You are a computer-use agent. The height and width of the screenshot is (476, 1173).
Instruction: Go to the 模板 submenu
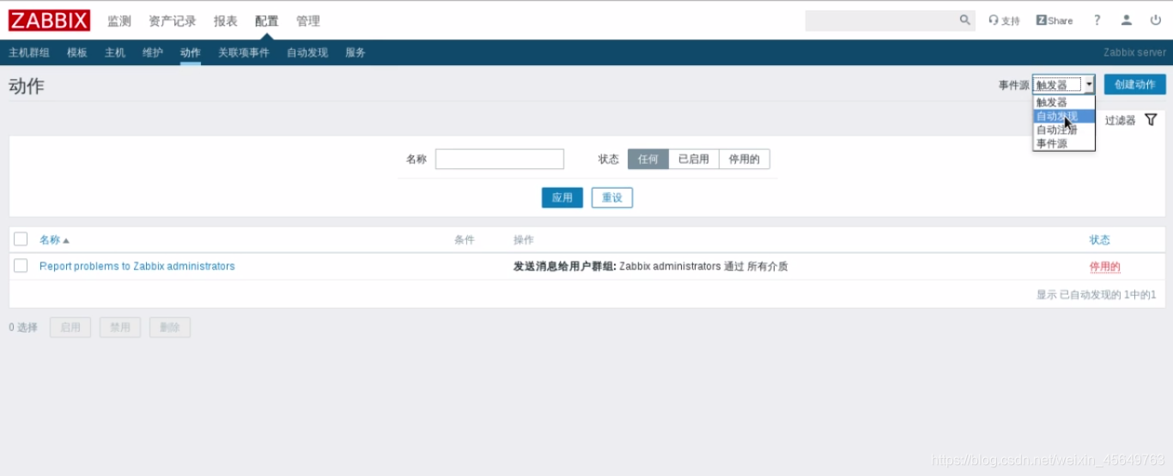[77, 52]
